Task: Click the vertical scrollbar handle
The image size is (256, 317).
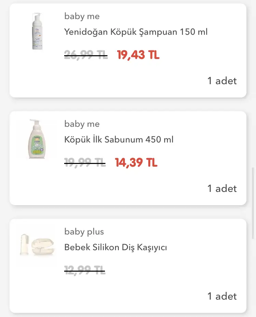Action: tap(253, 203)
